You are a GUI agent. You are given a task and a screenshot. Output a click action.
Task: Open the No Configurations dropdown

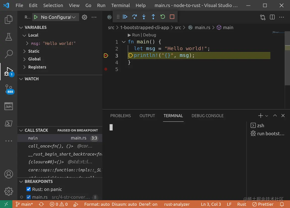[58, 17]
